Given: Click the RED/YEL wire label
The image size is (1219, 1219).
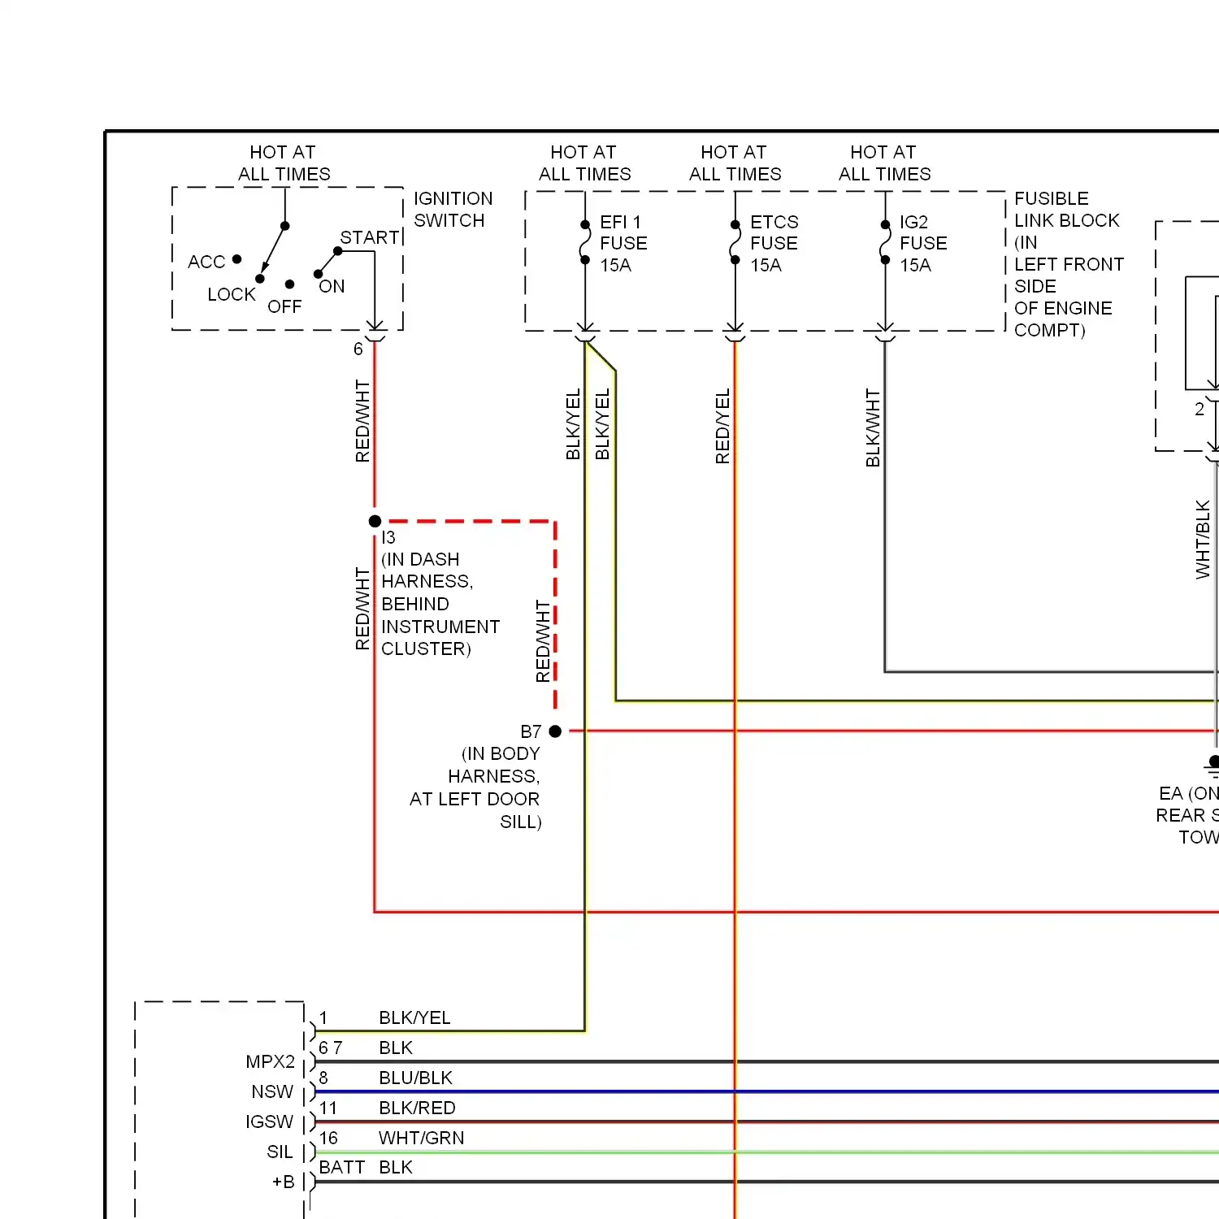Looking at the screenshot, I should coord(722,426).
